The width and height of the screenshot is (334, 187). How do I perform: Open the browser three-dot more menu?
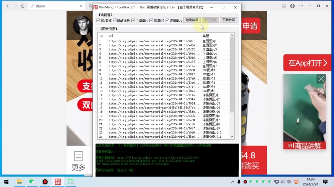click(x=301, y=6)
